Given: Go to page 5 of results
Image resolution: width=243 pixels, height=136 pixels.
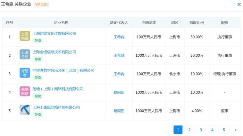Looking at the screenshot, I should (224, 130).
